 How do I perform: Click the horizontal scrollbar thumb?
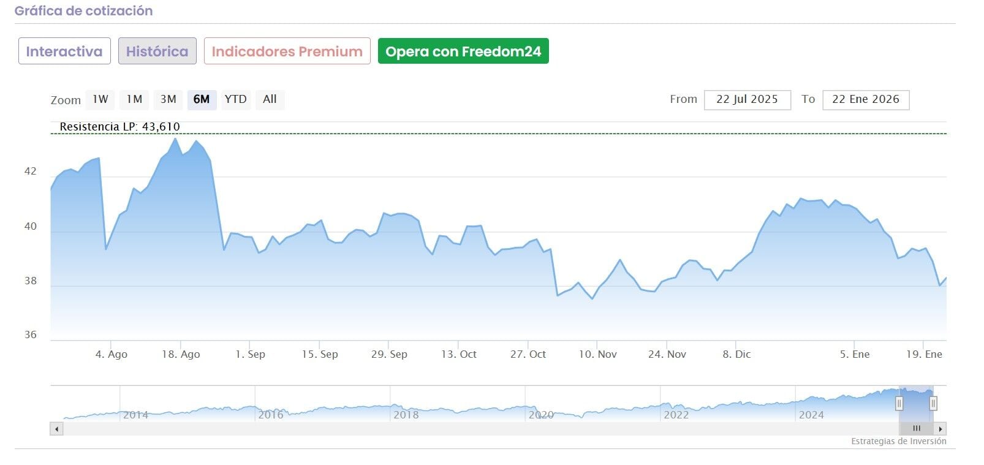coord(916,429)
